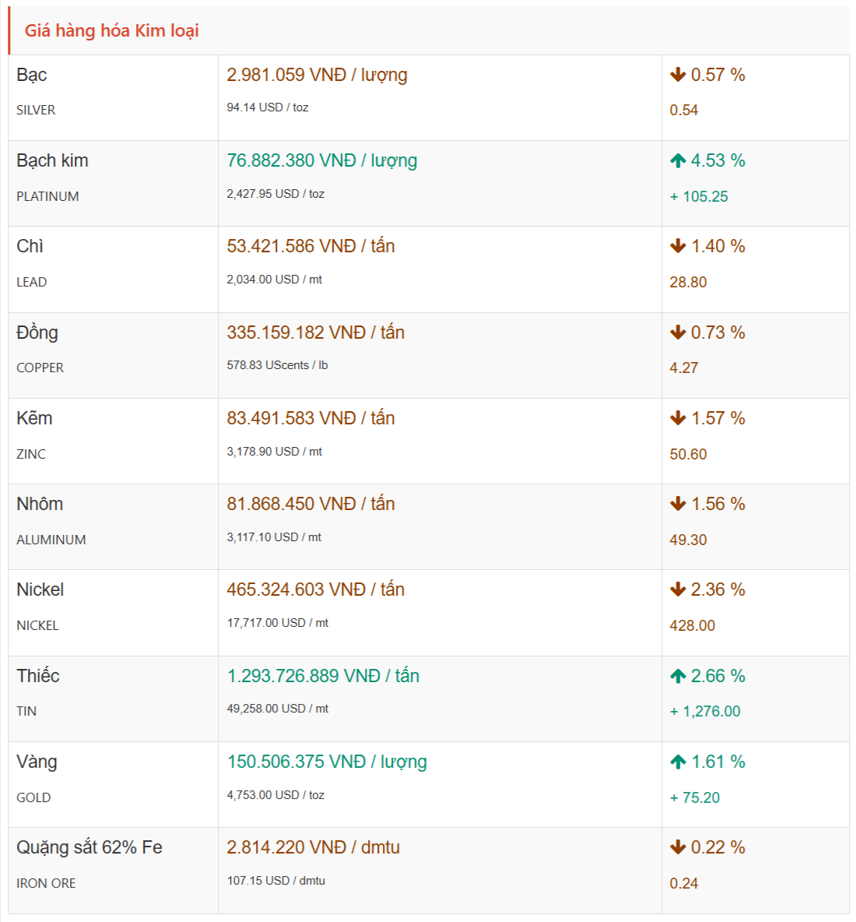Click the down arrow beside Zinc's 1.57 %
This screenshot has height=922, width=856.
point(678,418)
